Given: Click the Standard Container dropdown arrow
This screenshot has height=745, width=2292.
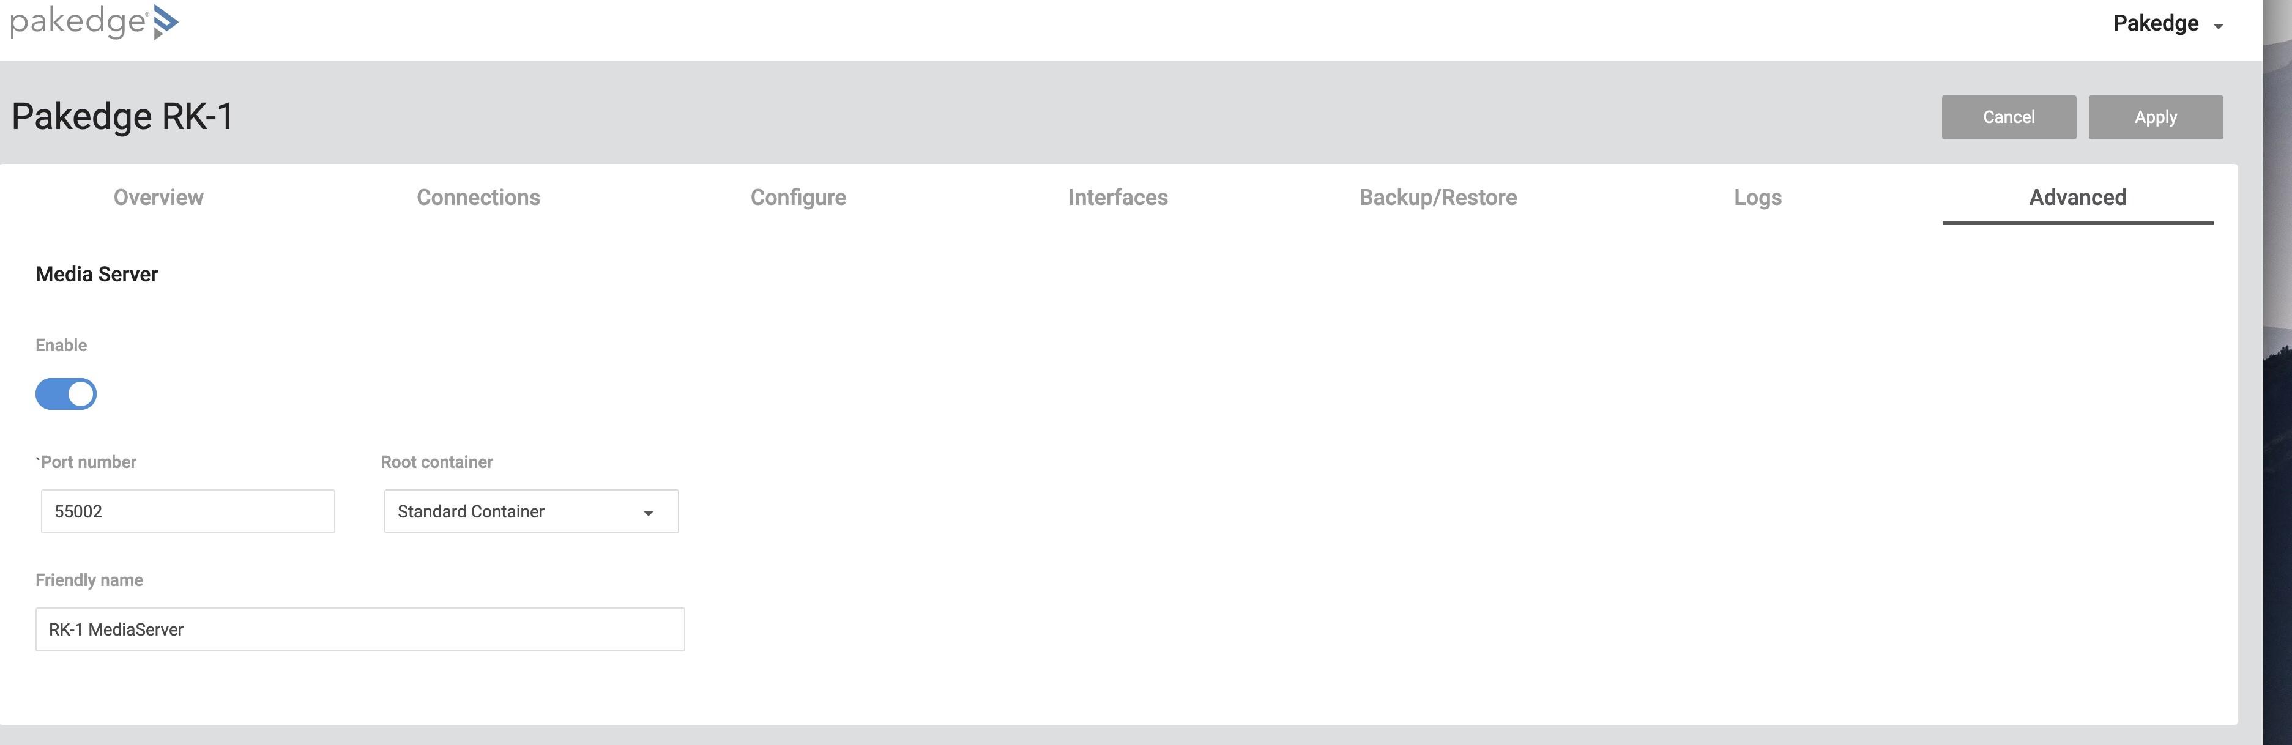Looking at the screenshot, I should point(649,513).
